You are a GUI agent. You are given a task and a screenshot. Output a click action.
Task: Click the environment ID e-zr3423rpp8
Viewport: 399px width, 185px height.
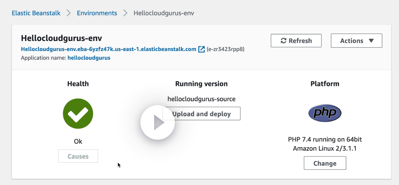click(226, 49)
